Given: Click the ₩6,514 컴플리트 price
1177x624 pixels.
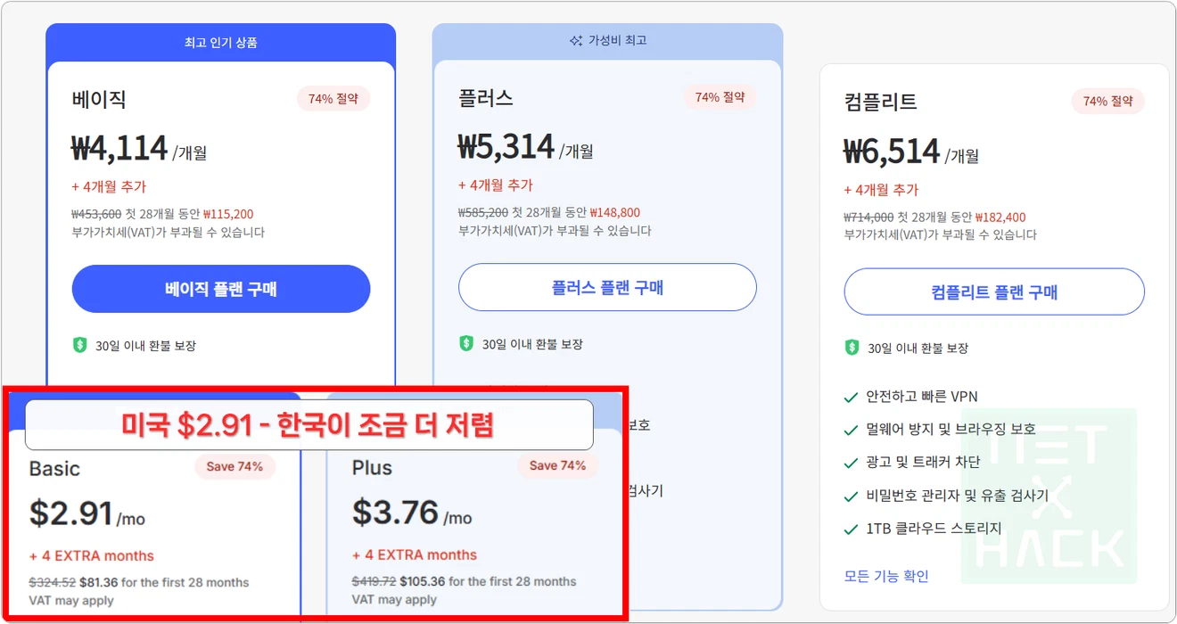Looking at the screenshot, I should pos(892,152).
